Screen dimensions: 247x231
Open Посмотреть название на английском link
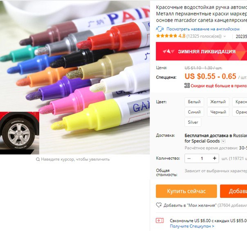tap(203, 29)
